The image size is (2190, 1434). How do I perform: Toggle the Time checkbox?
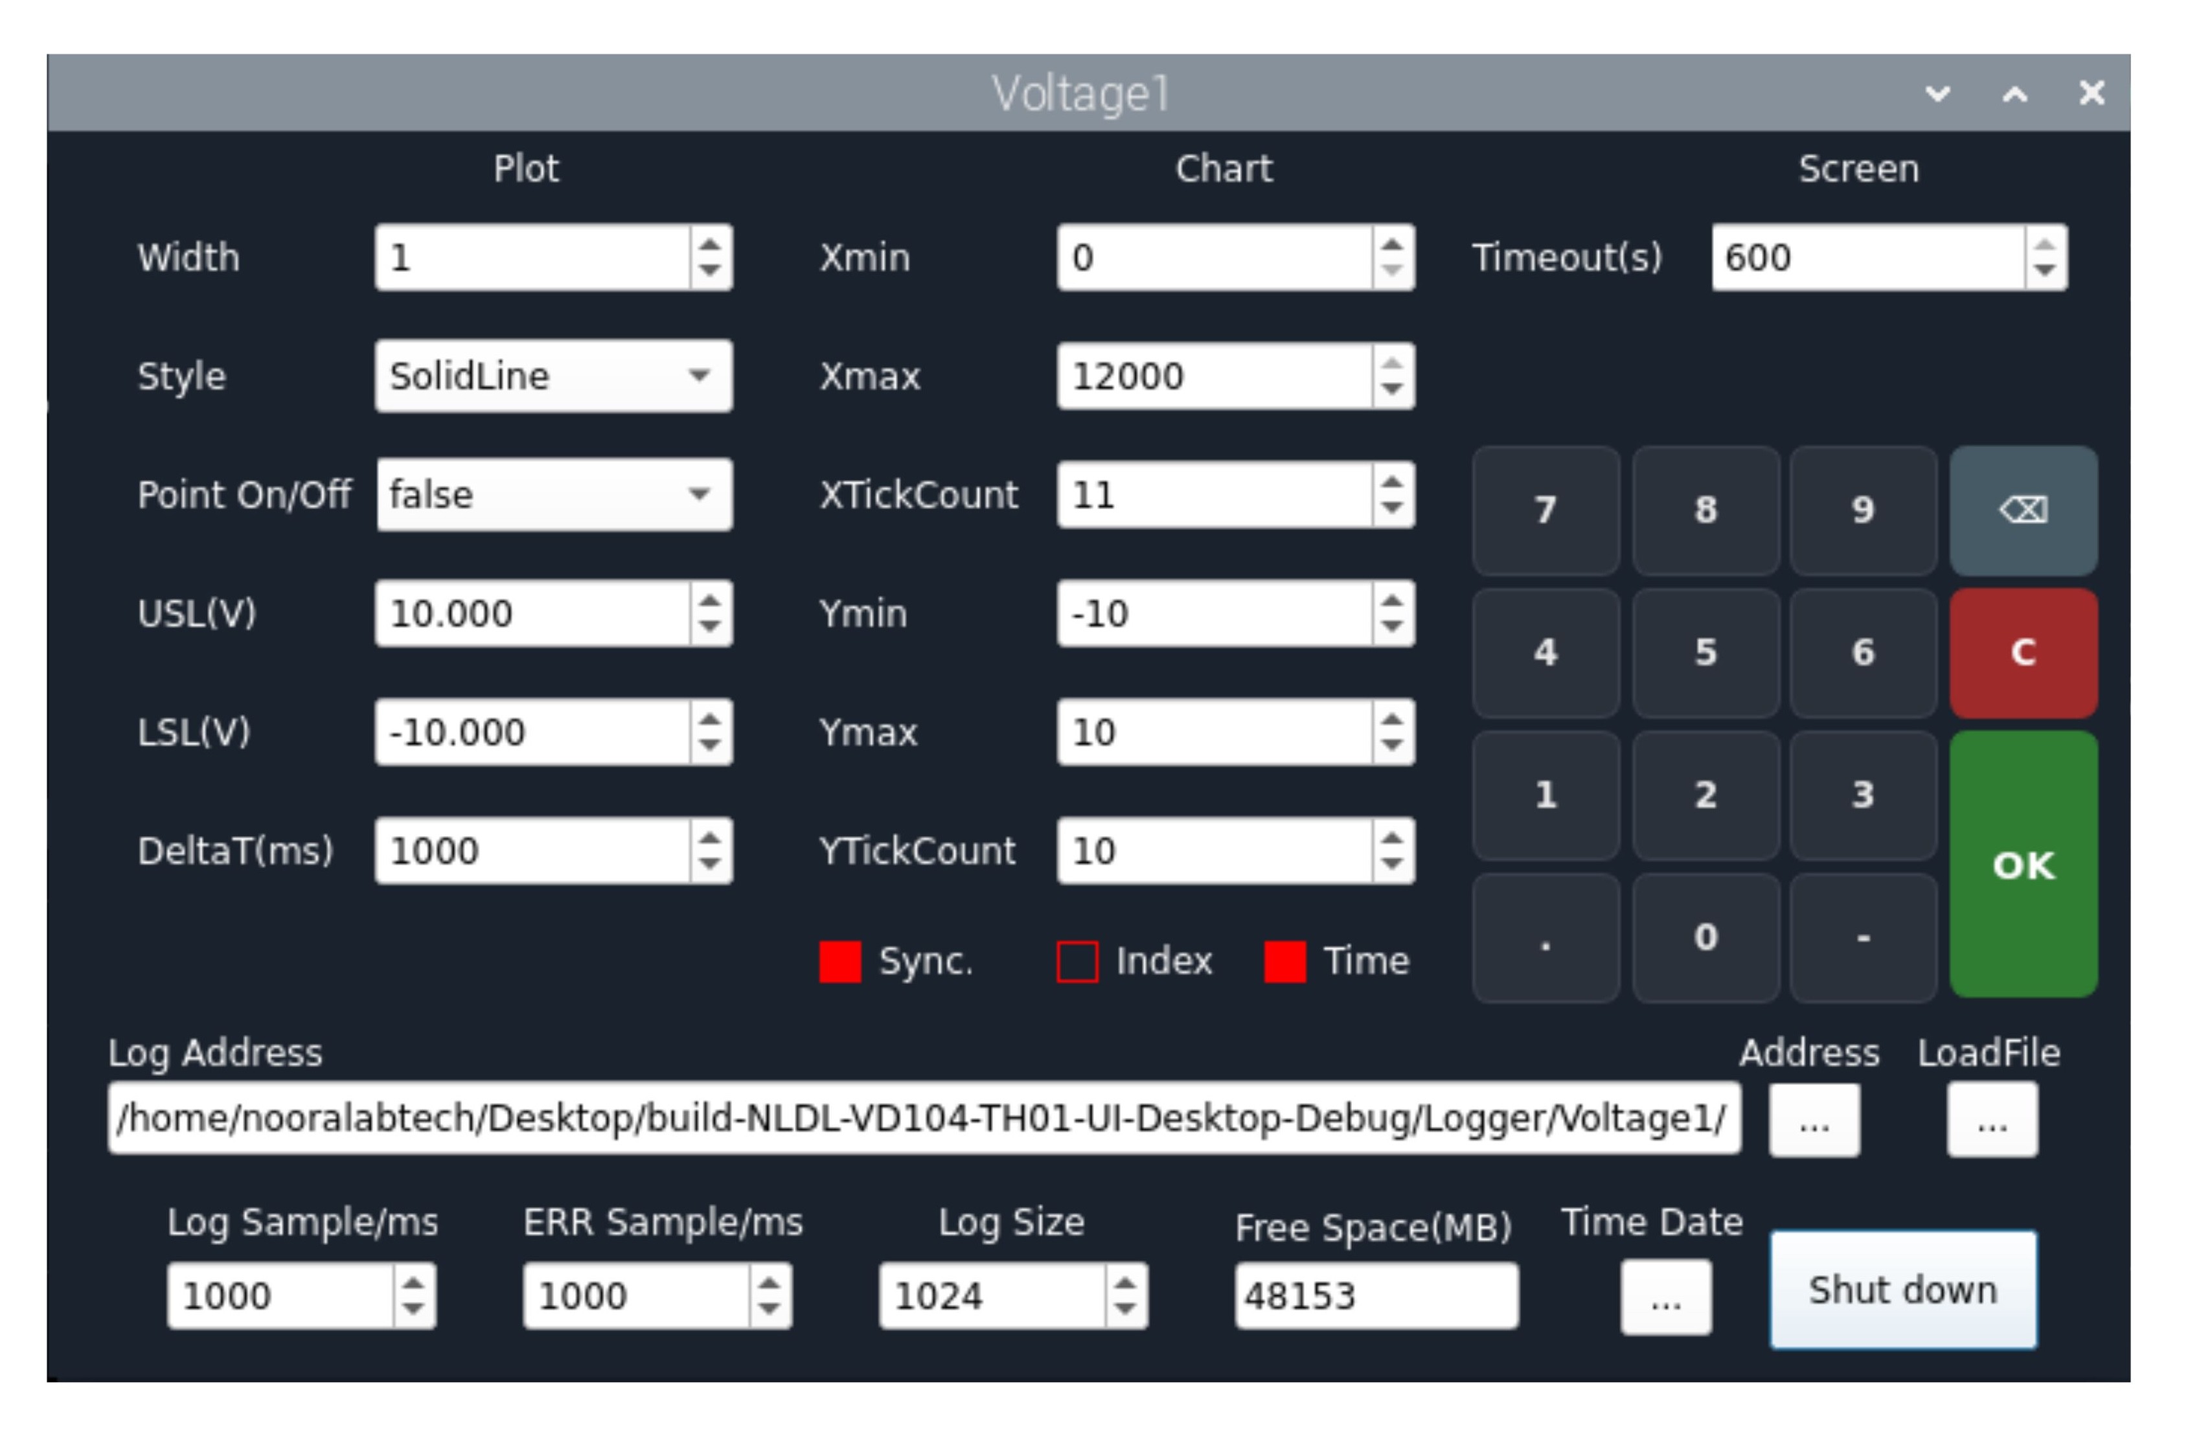(1286, 962)
